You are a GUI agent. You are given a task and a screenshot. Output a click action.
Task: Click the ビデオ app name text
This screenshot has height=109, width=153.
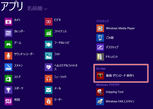tap(57, 20)
